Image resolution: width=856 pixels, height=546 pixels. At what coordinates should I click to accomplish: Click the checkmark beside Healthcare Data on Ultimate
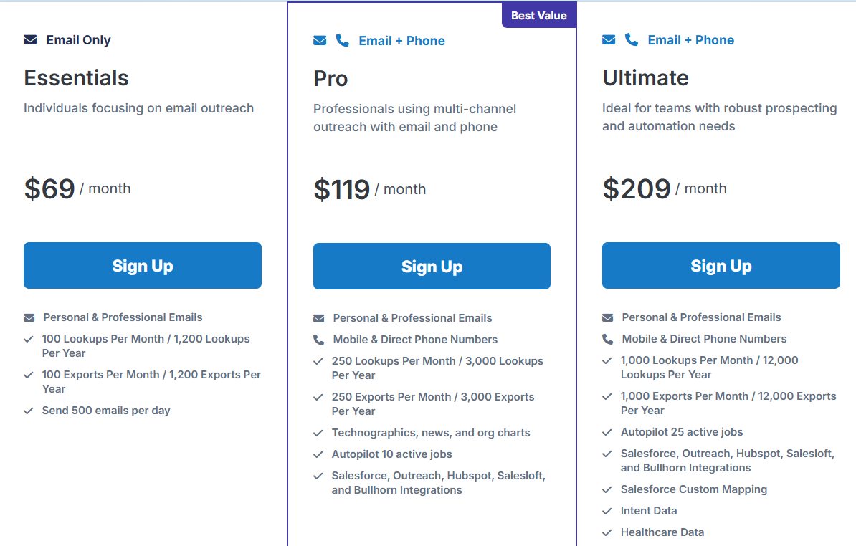click(606, 532)
